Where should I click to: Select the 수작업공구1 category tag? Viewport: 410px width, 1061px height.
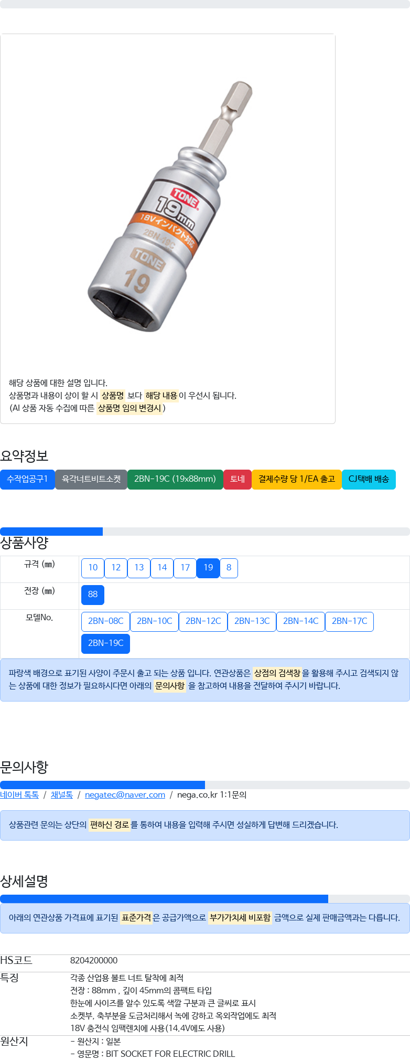27,479
